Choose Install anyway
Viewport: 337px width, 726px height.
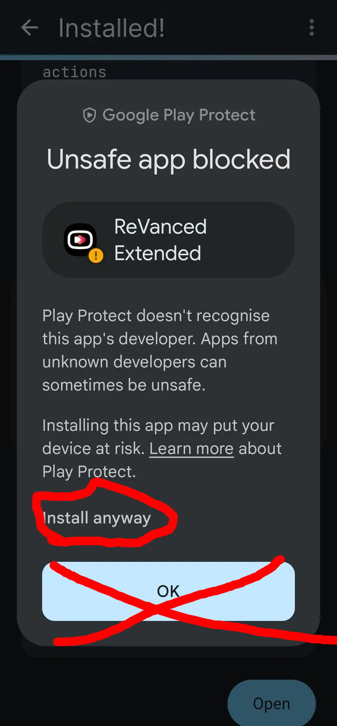[97, 518]
